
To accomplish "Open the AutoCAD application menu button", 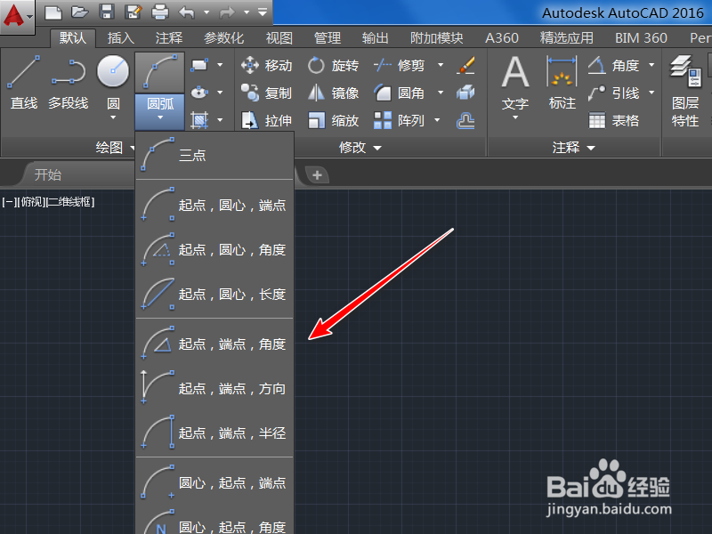I will [17, 16].
